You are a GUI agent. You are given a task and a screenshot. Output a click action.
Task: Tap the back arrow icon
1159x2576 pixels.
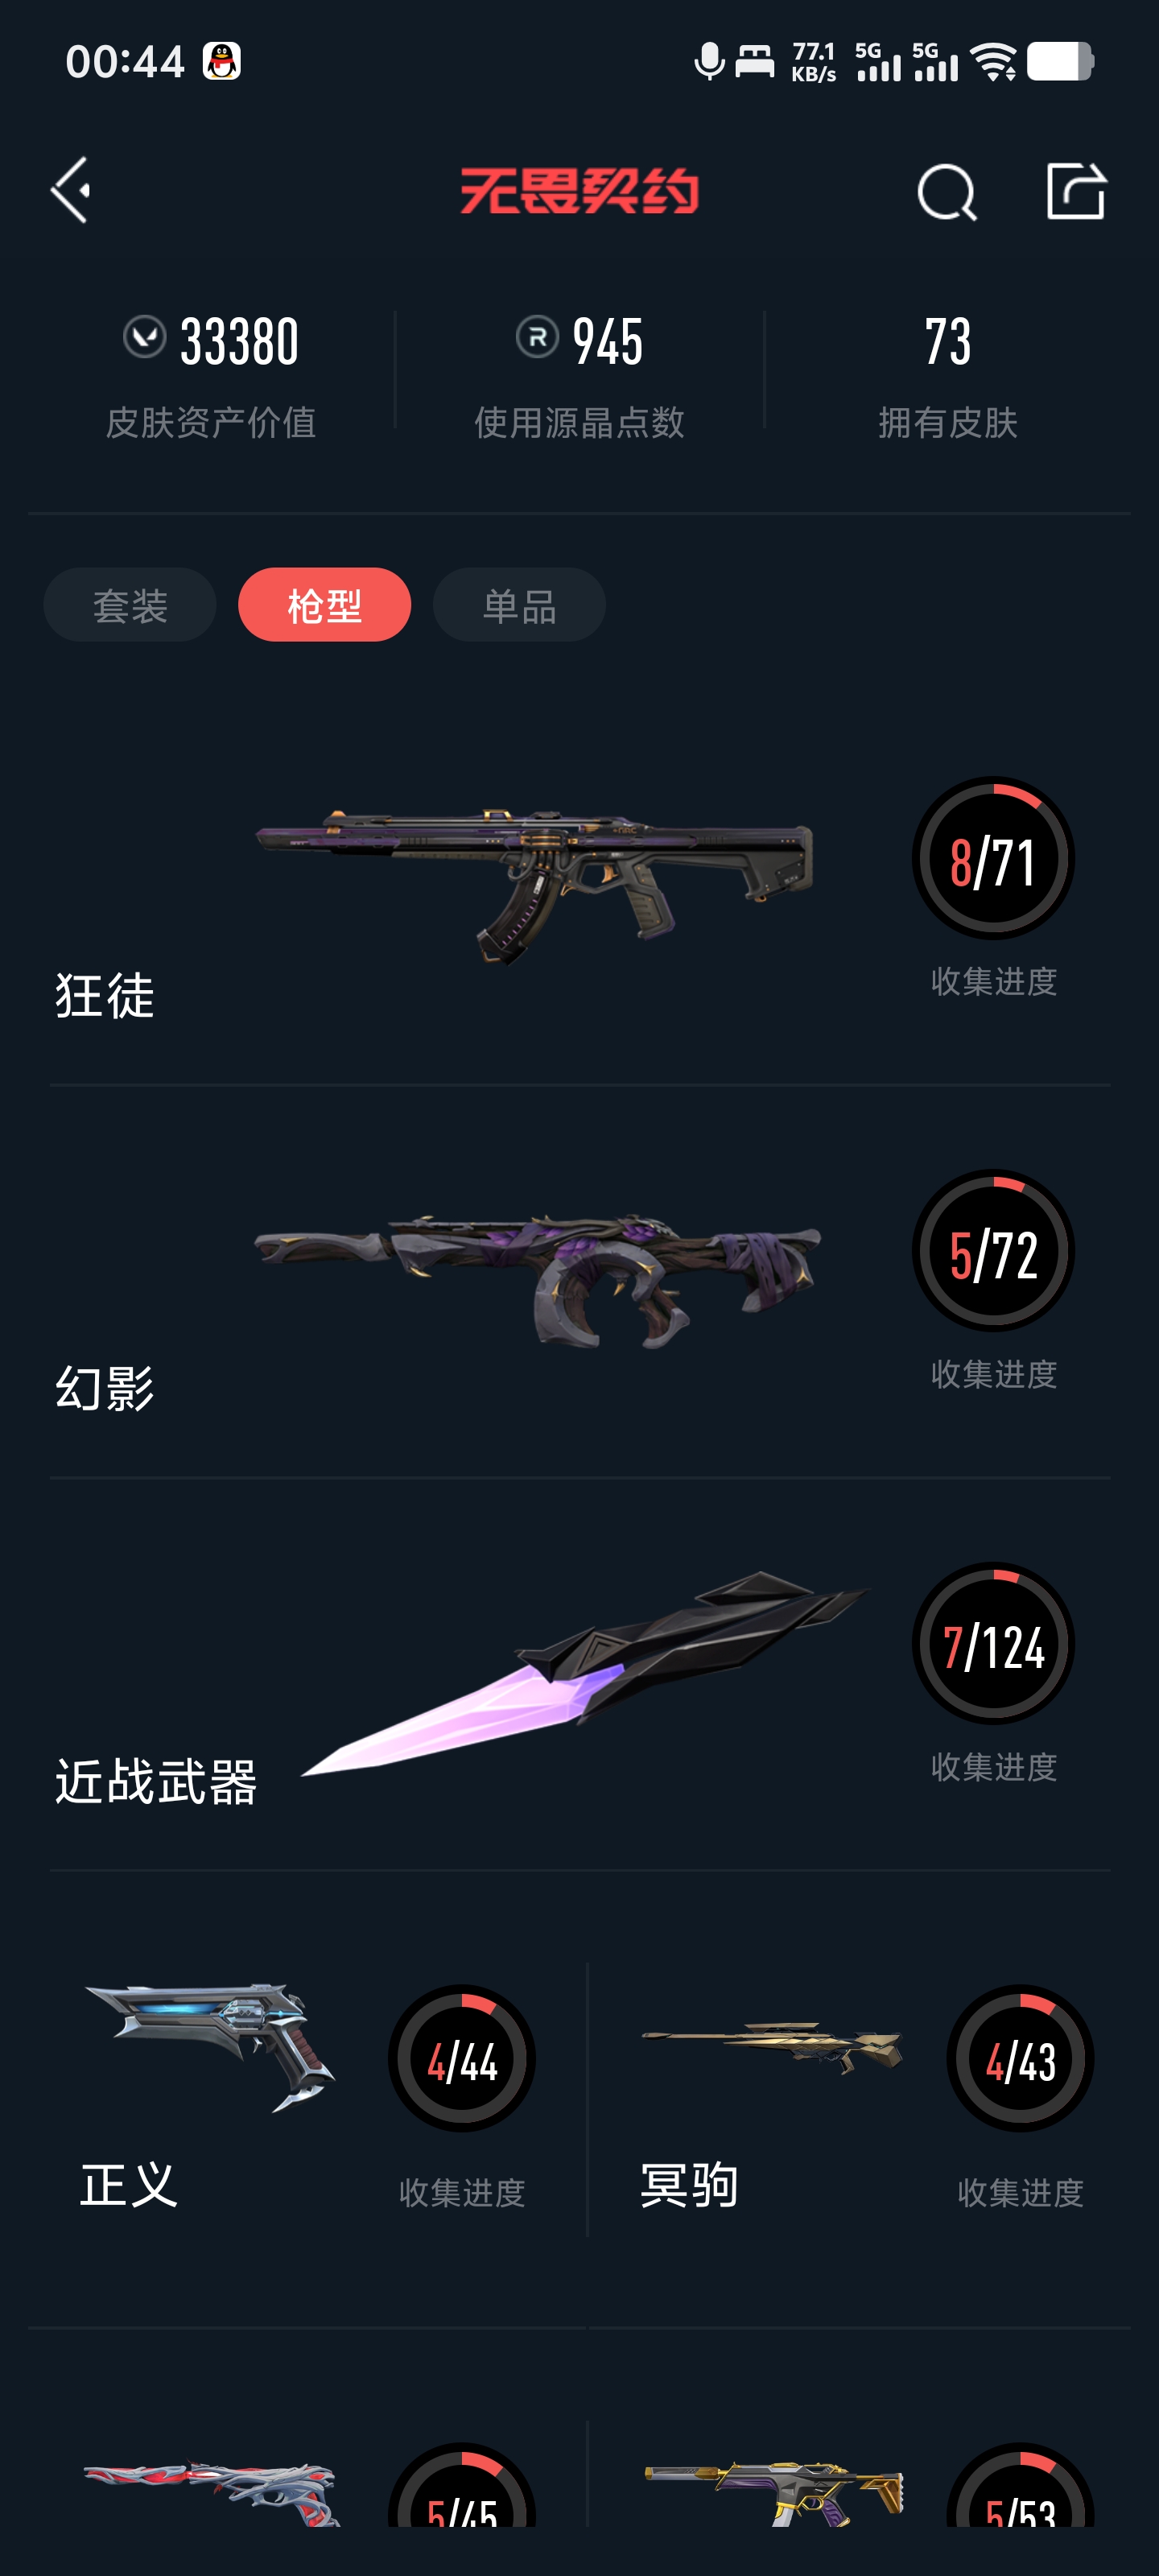(71, 190)
